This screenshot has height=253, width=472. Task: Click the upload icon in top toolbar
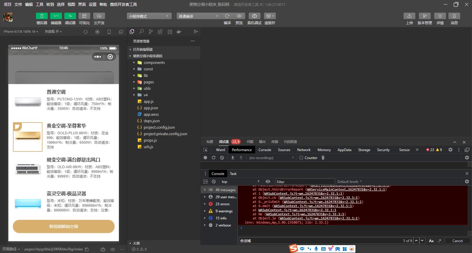point(409,16)
